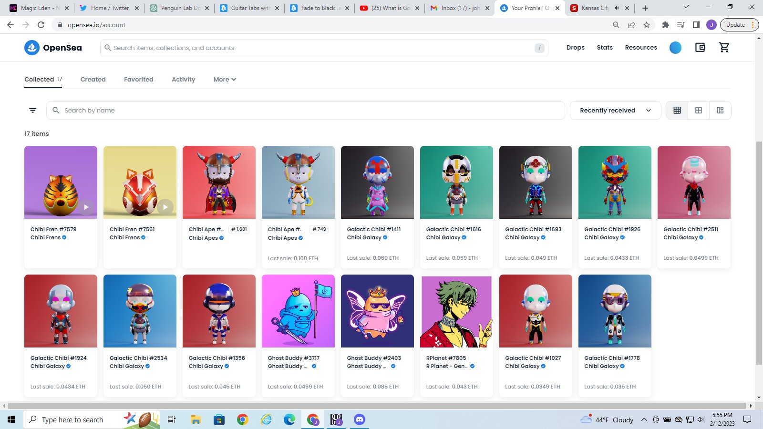The image size is (763, 429).
Task: Open the blue profile avatar menu
Action: click(675, 48)
